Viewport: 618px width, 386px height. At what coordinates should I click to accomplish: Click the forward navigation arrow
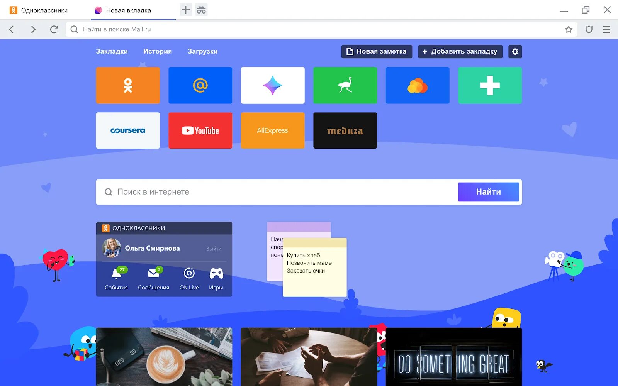tap(33, 29)
